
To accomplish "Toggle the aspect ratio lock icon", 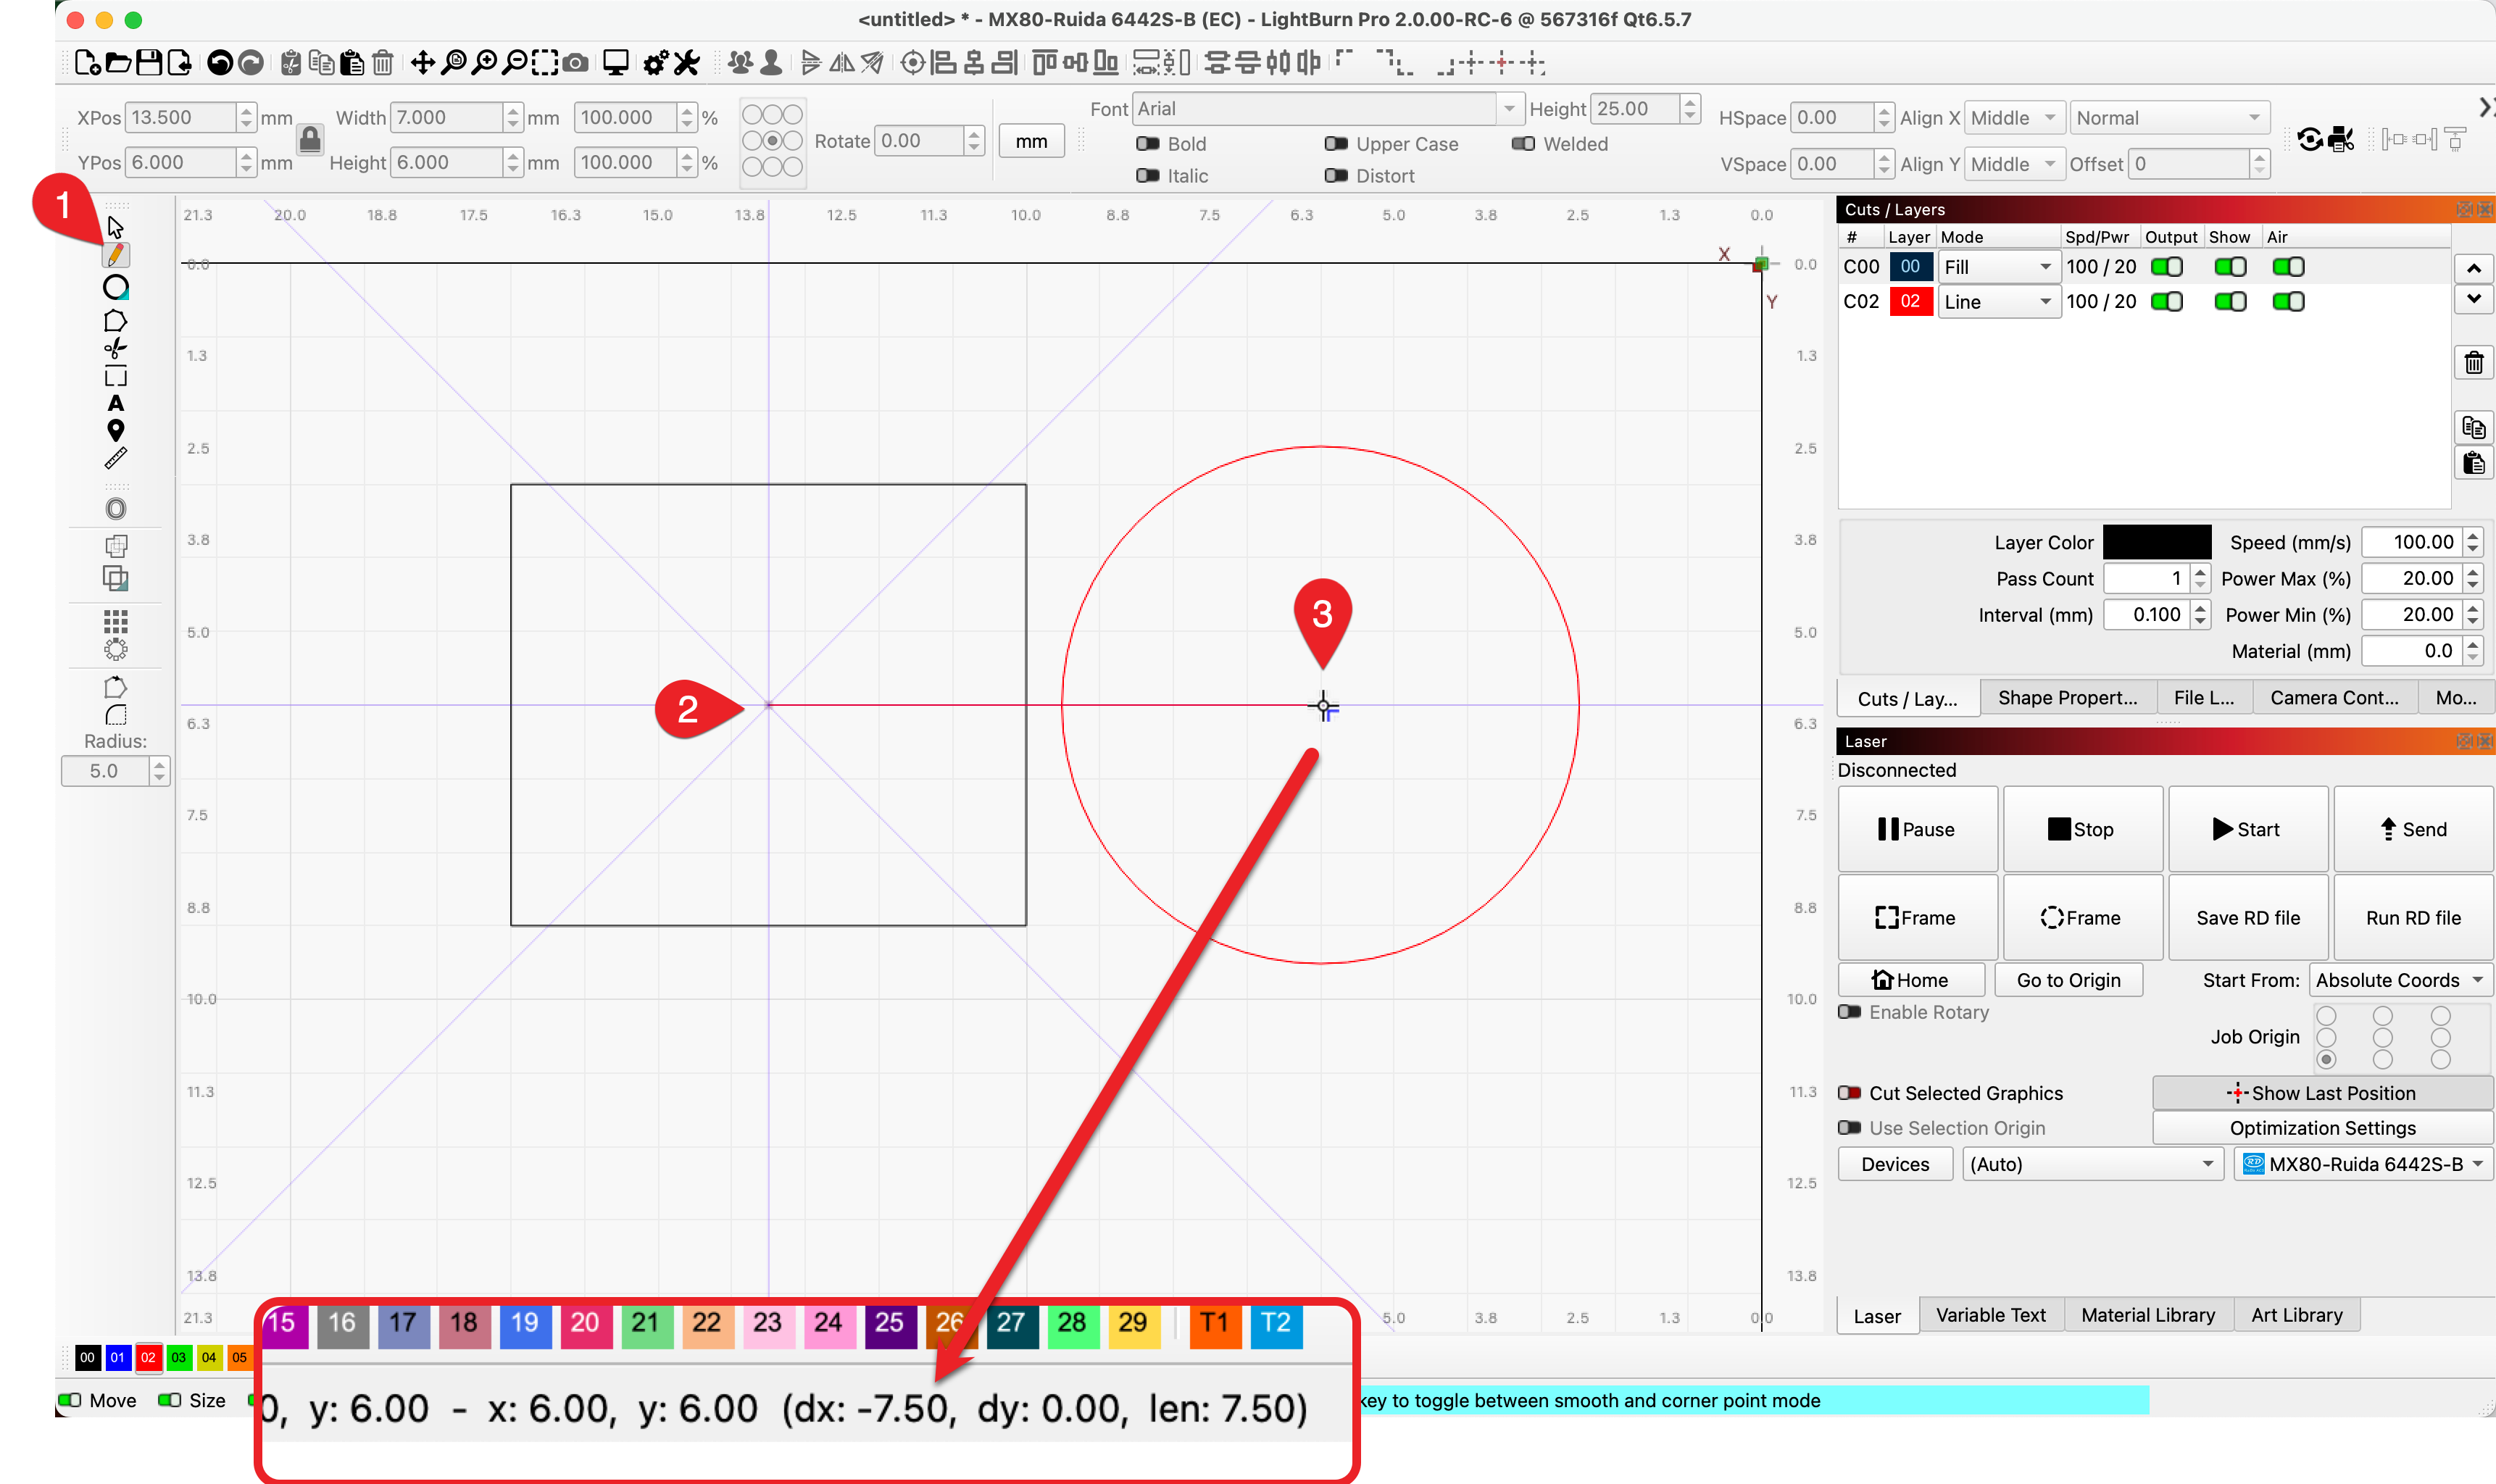I will 310,139.
